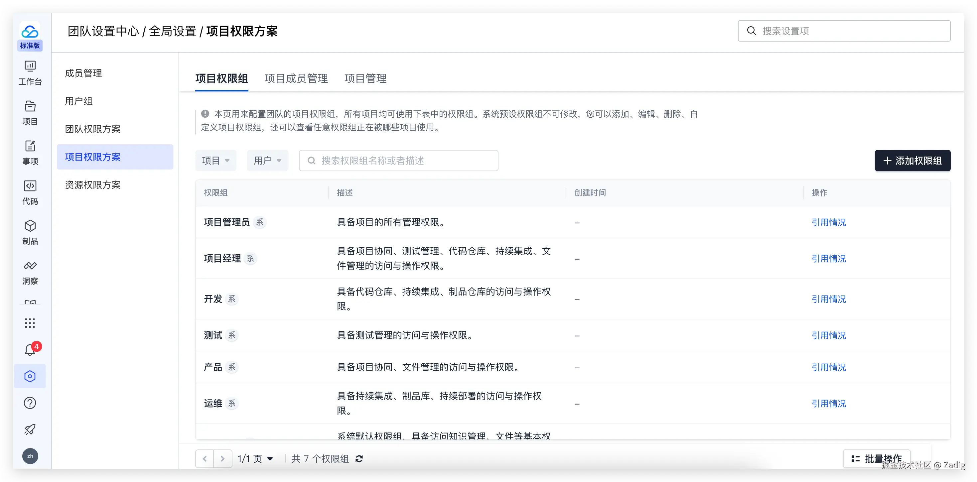Open the 项目 projects sidebar icon
The width and height of the screenshot is (977, 482).
coord(30,113)
